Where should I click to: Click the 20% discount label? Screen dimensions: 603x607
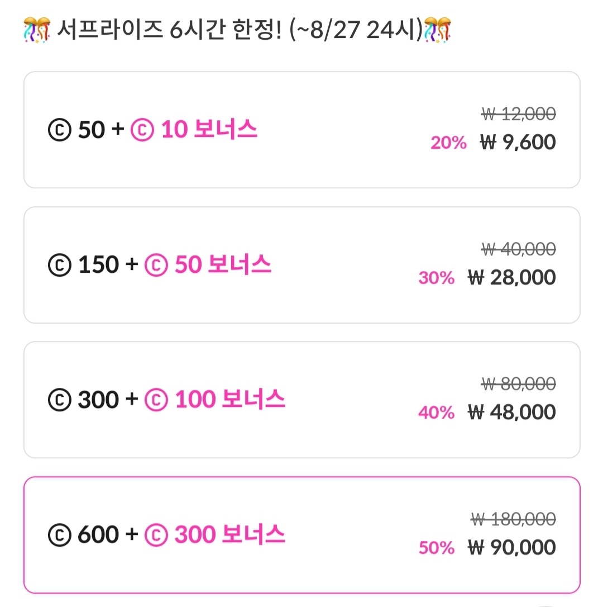[449, 143]
